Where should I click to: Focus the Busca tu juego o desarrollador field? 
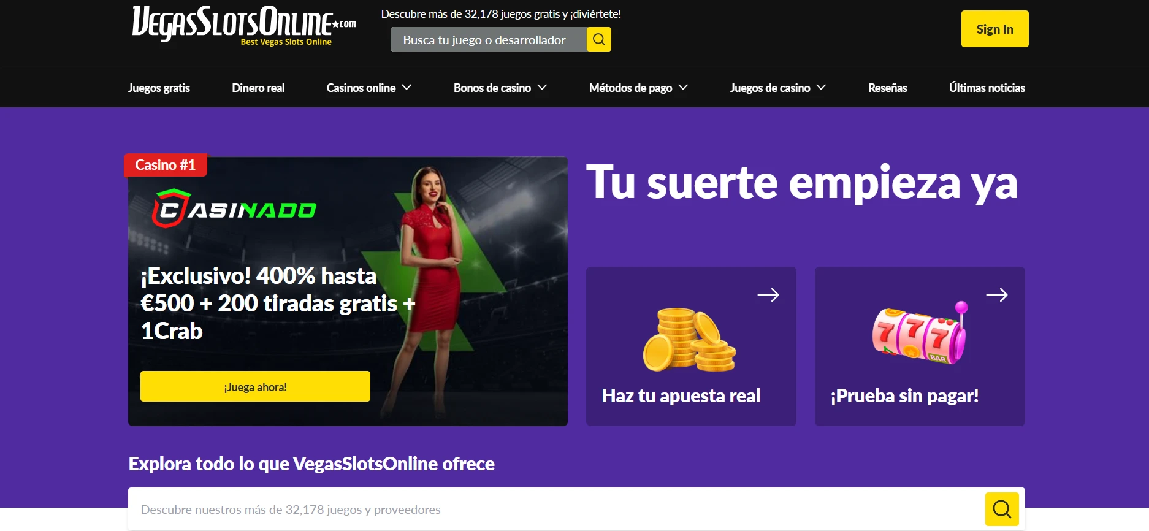click(x=489, y=40)
